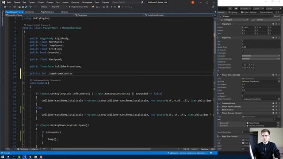The image size is (283, 159).
Task: Click add to source control button
Action: pyautogui.click(x=187, y=153)
